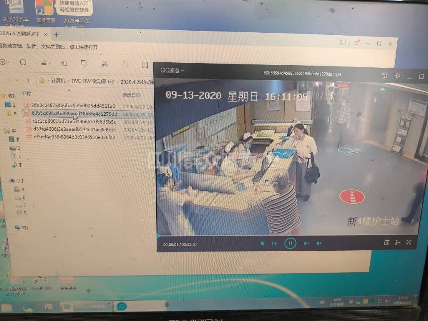428x321 pixels.
Task: Enter fullscreen mode in the player
Action: tap(409, 242)
